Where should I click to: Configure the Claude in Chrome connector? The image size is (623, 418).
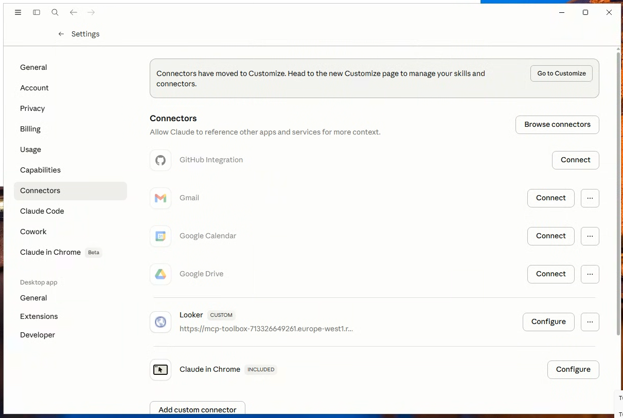click(x=573, y=370)
